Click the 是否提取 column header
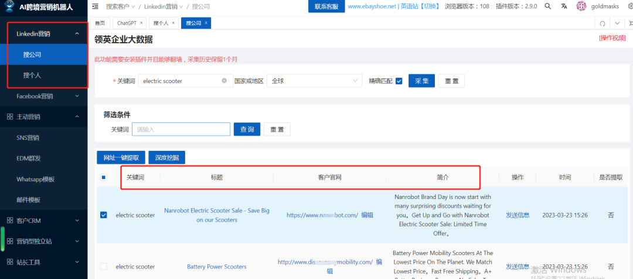This screenshot has height=279, width=633. (x=611, y=177)
